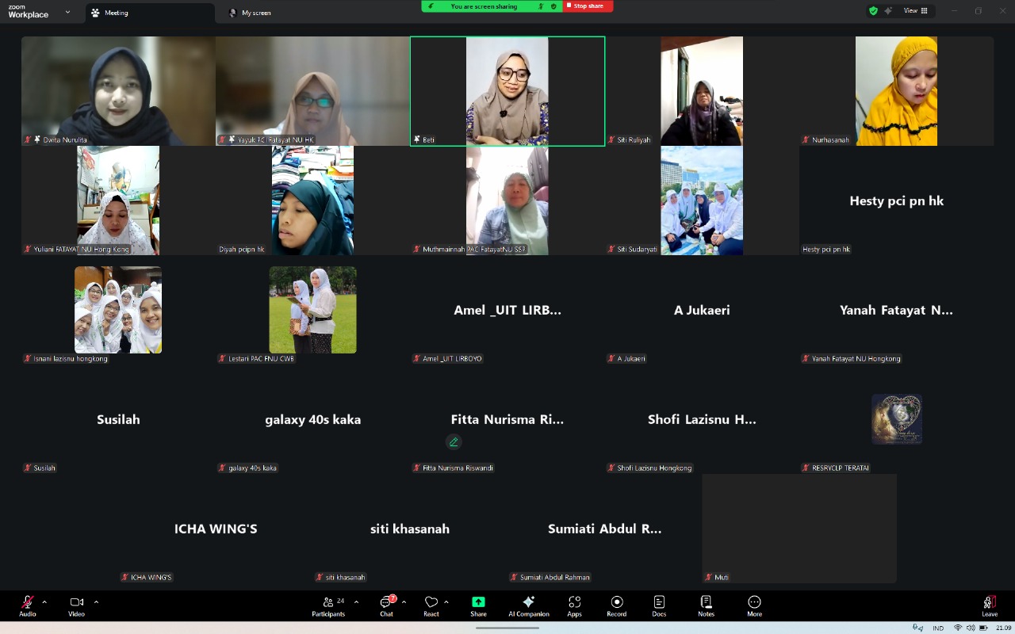Leave the meeting
The height and width of the screenshot is (634, 1015).
tap(989, 605)
